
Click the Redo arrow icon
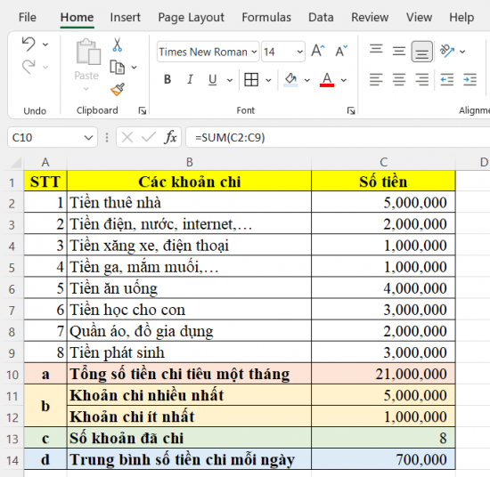(x=29, y=67)
